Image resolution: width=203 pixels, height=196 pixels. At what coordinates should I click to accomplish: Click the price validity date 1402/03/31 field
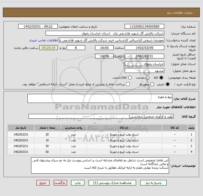(x=144, y=56)
